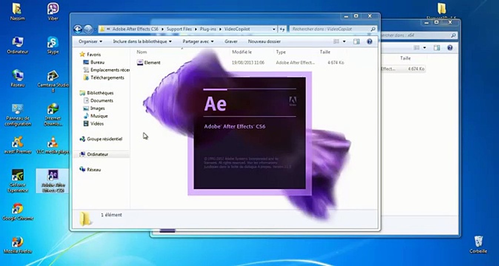Expand view options arrow in x64 window
The width and height of the screenshot is (499, 266).
pyautogui.click(x=425, y=48)
